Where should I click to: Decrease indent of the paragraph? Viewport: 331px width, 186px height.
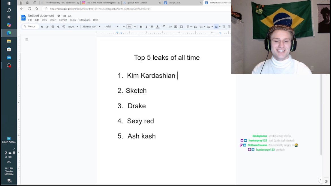[x=224, y=27]
